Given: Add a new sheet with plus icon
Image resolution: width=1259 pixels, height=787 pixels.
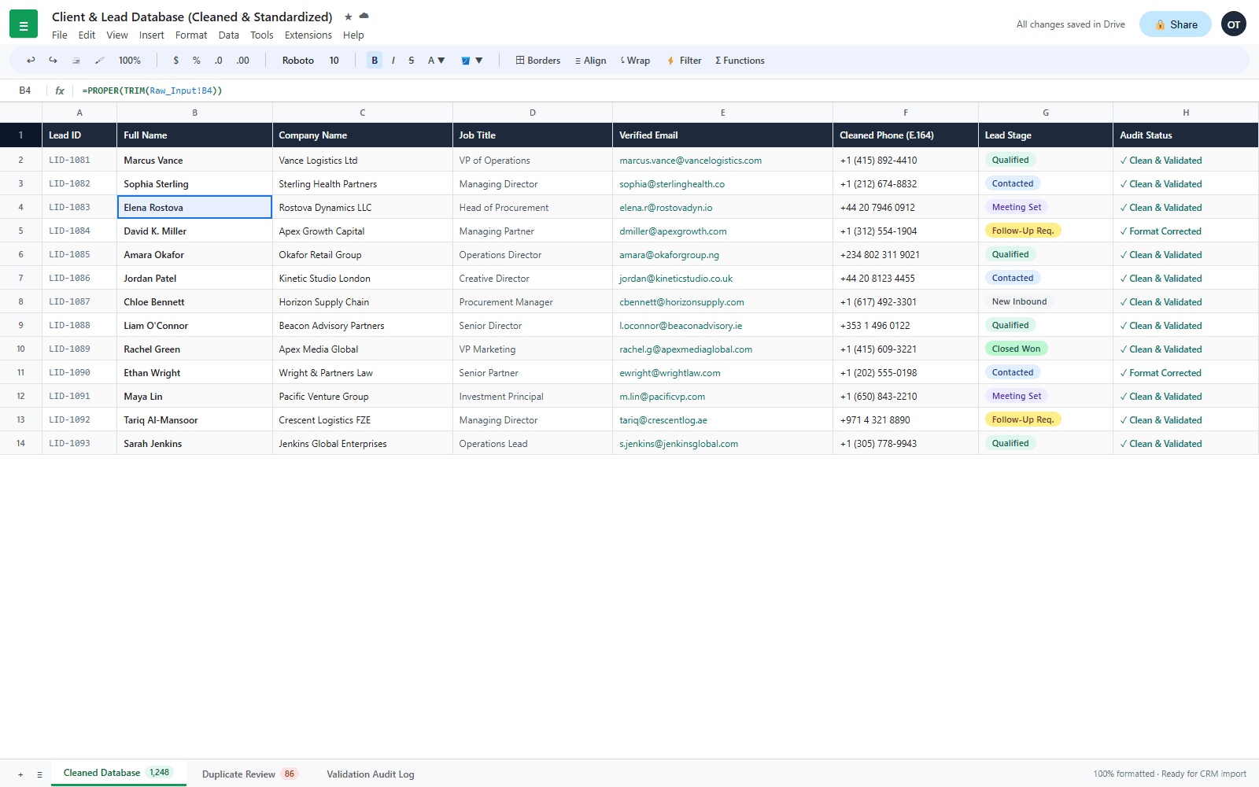Looking at the screenshot, I should pos(20,774).
